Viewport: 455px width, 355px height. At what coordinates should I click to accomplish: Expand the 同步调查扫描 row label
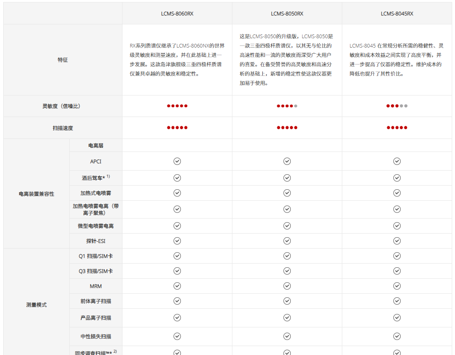click(96, 353)
